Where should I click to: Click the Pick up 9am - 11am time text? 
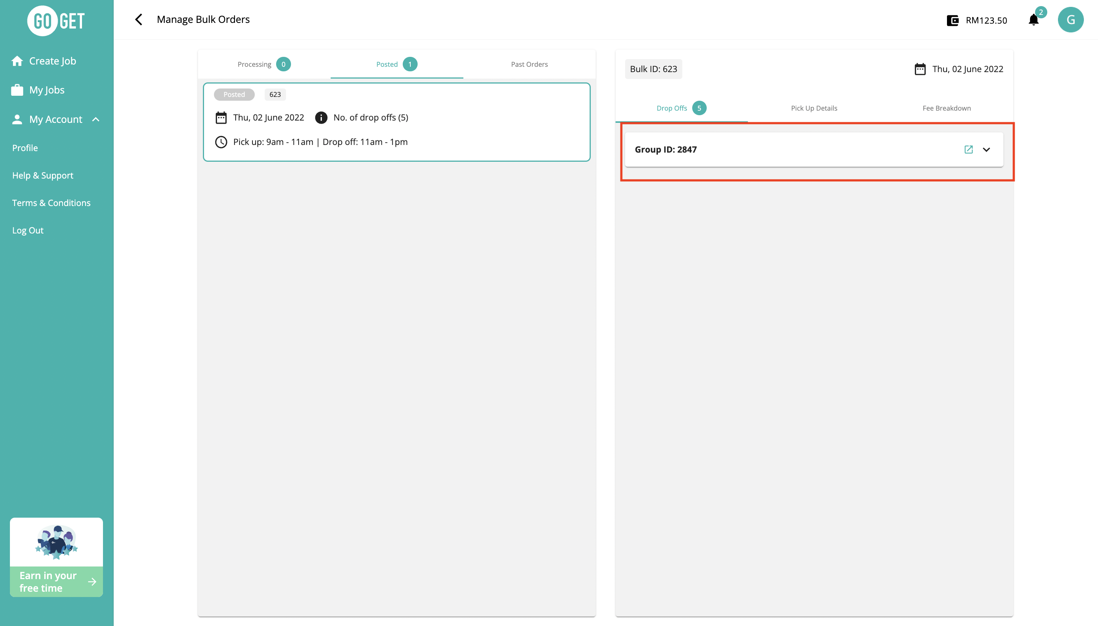click(273, 142)
